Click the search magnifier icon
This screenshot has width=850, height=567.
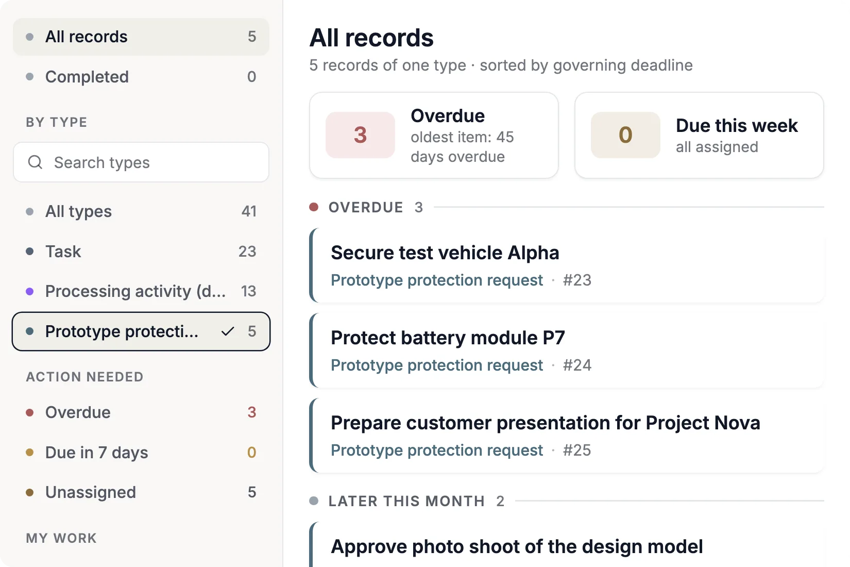click(35, 162)
